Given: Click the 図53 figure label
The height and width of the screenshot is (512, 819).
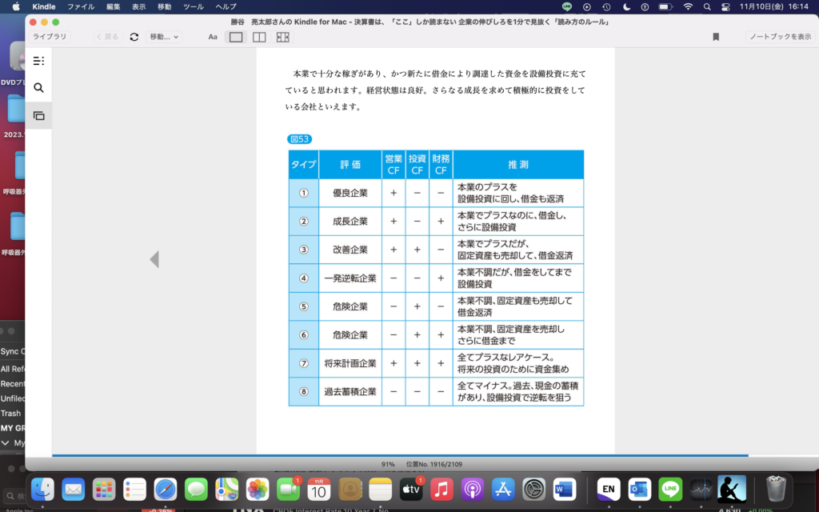Looking at the screenshot, I should click(x=299, y=139).
